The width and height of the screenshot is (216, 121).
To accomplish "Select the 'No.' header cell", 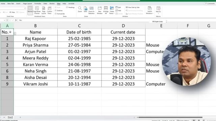I will [x=7, y=32].
